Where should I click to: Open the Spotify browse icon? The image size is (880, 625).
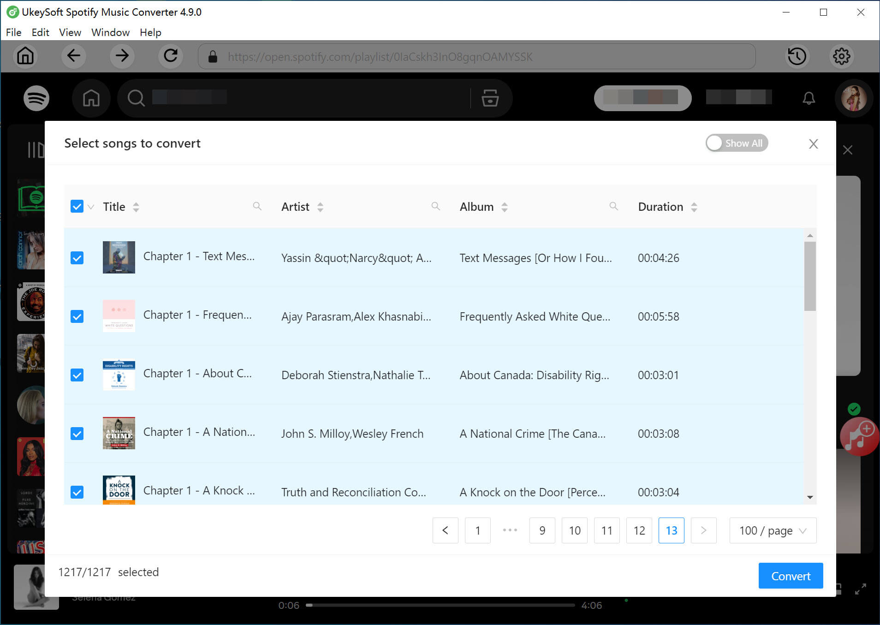click(x=490, y=98)
